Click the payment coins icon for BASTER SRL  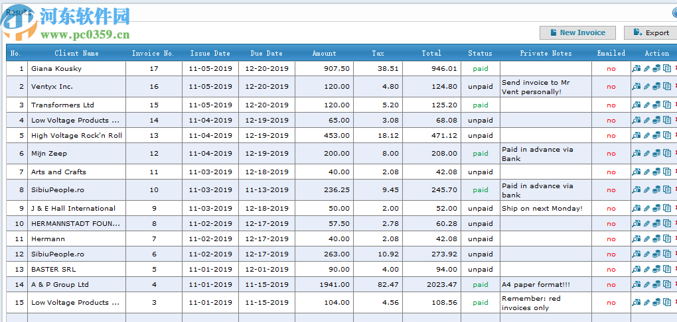point(656,270)
